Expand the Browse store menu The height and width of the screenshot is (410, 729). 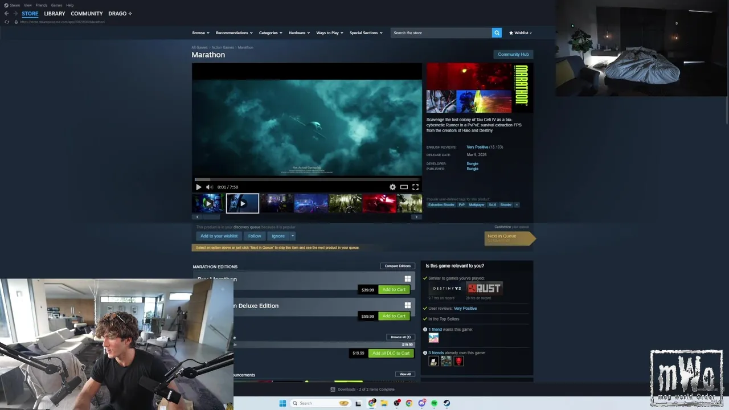coord(200,32)
